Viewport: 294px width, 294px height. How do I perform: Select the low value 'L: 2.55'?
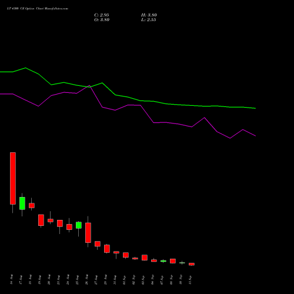[149, 20]
